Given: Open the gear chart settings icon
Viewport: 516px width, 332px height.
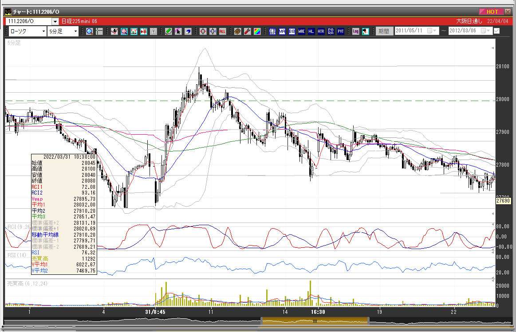Looking at the screenshot, I should 238,31.
